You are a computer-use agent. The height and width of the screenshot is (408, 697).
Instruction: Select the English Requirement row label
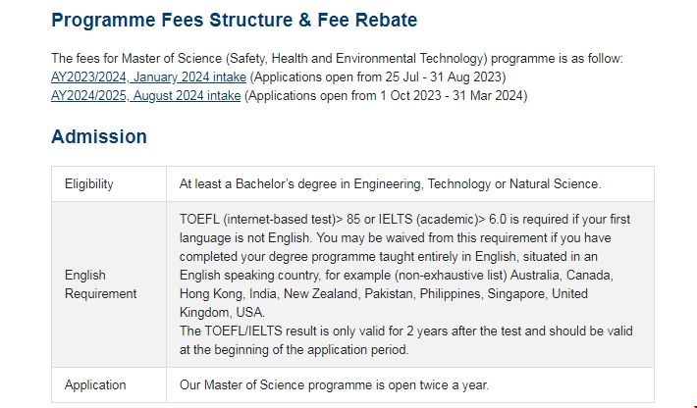(101, 284)
